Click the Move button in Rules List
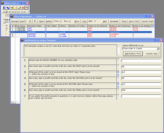 coord(77,21)
